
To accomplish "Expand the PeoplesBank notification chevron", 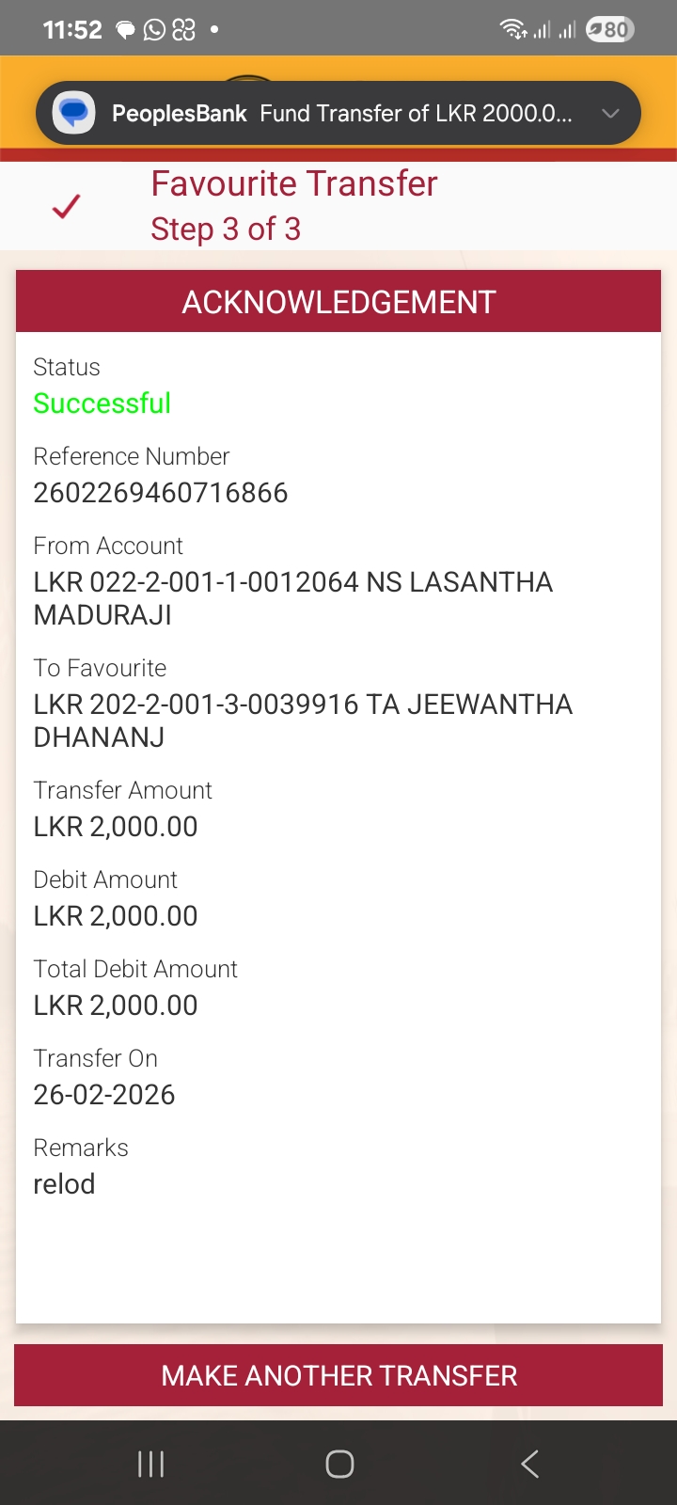I will [x=610, y=114].
